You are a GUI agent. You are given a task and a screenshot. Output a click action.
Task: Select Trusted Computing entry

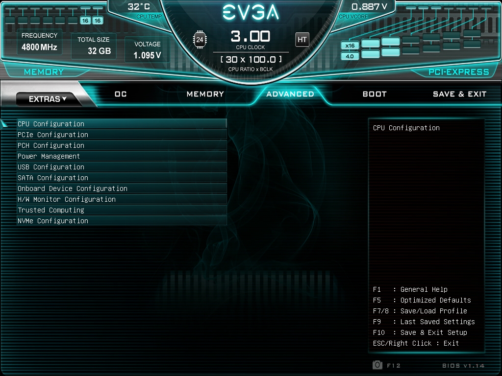pyautogui.click(x=122, y=210)
